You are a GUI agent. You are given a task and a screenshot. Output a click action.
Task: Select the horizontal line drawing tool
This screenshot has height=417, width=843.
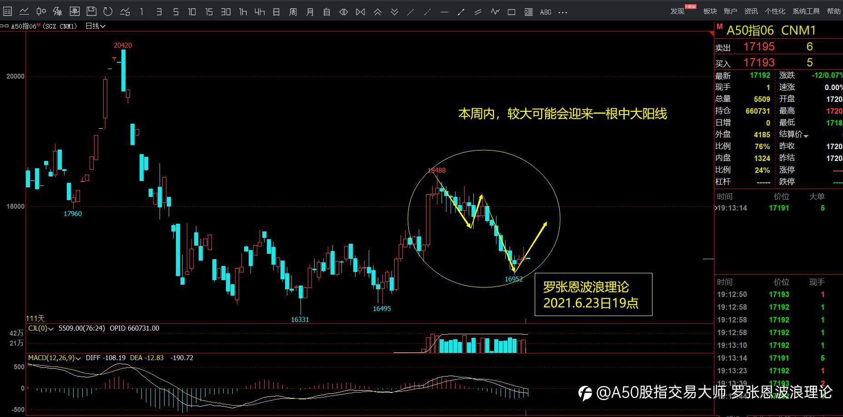coord(444,12)
